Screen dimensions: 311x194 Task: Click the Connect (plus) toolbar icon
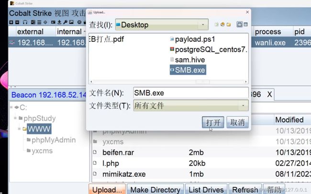tap(11, 22)
